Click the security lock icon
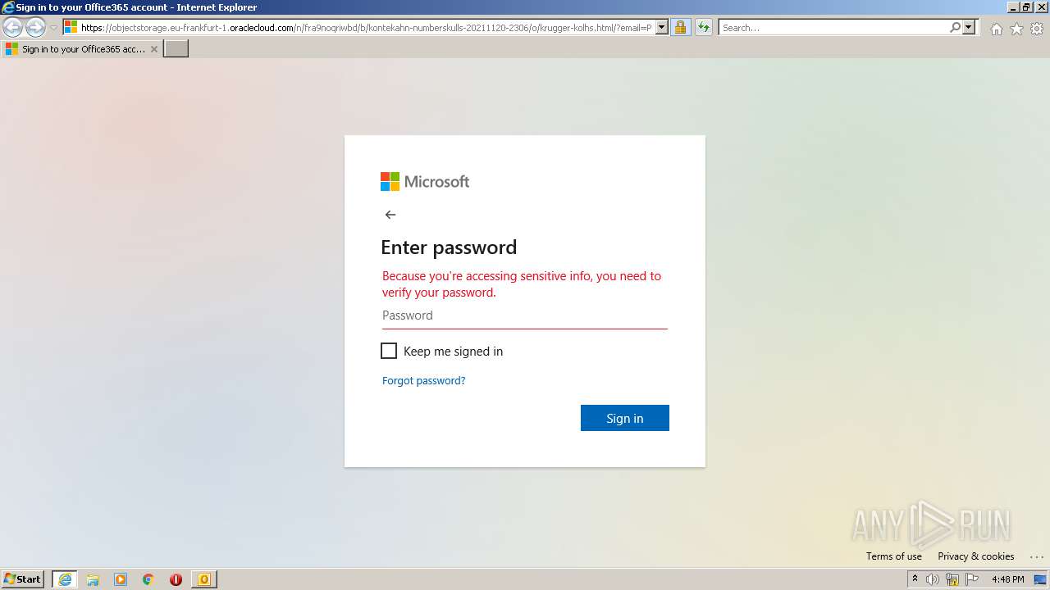This screenshot has height=590, width=1050. (680, 28)
